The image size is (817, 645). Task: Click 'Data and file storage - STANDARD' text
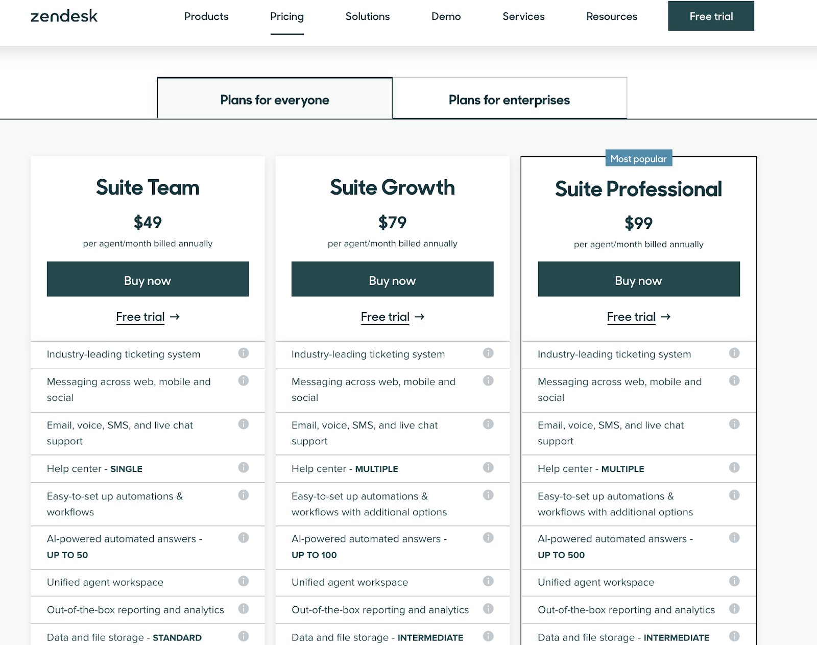(124, 637)
